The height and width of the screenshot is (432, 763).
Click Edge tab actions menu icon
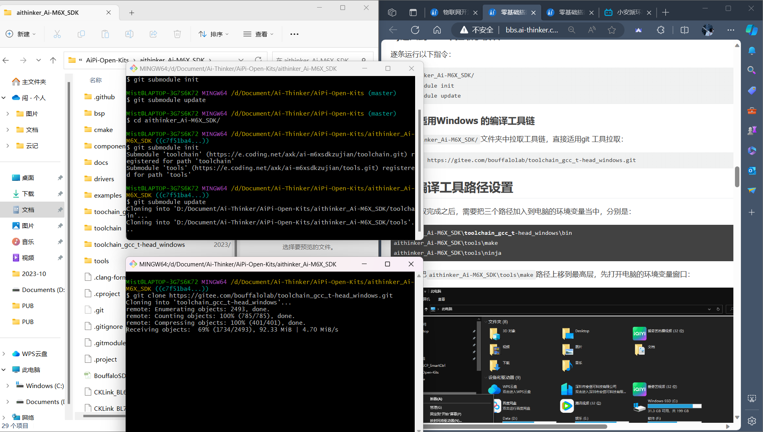pyautogui.click(x=413, y=13)
